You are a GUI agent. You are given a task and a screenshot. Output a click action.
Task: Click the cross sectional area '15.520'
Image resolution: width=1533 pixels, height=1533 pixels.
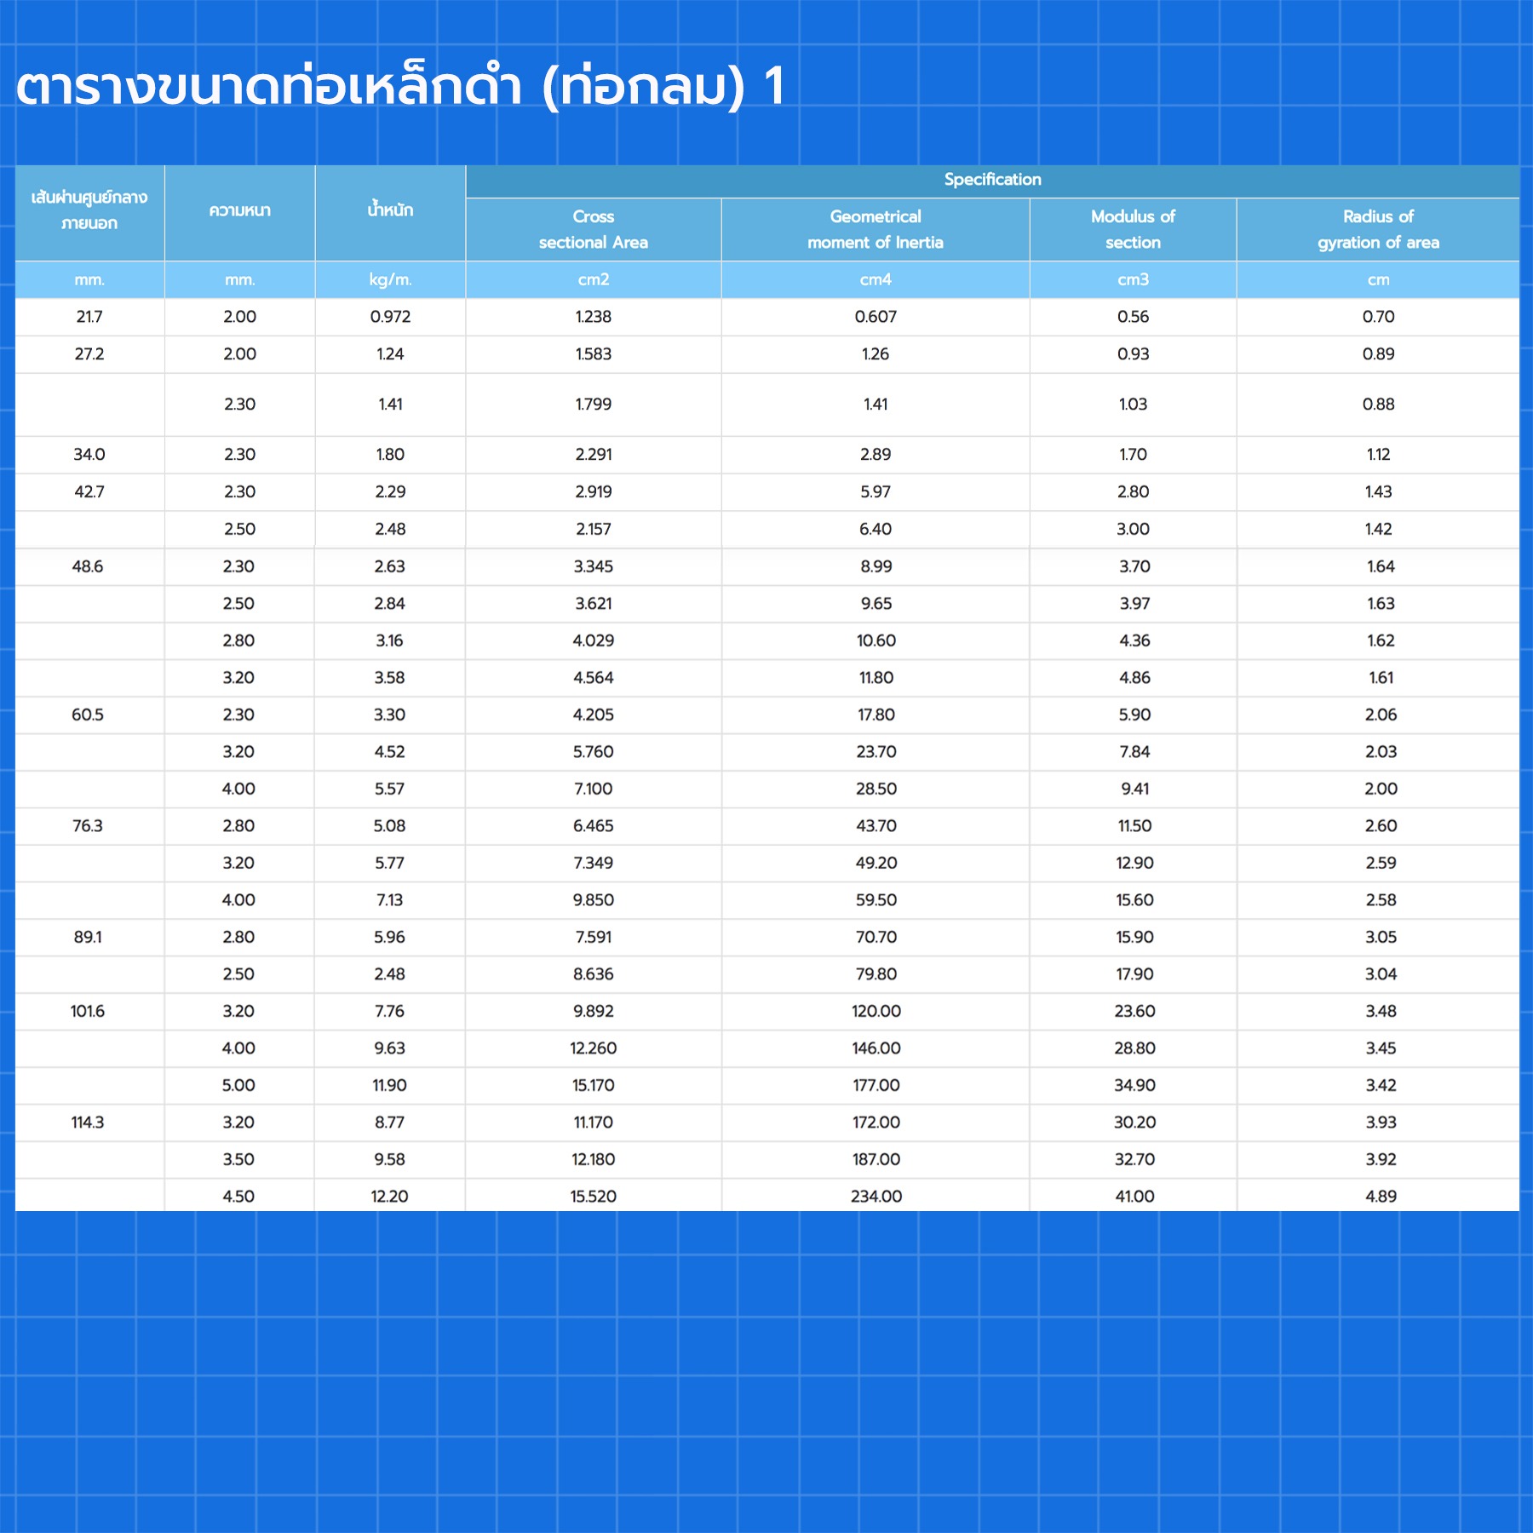[594, 1197]
